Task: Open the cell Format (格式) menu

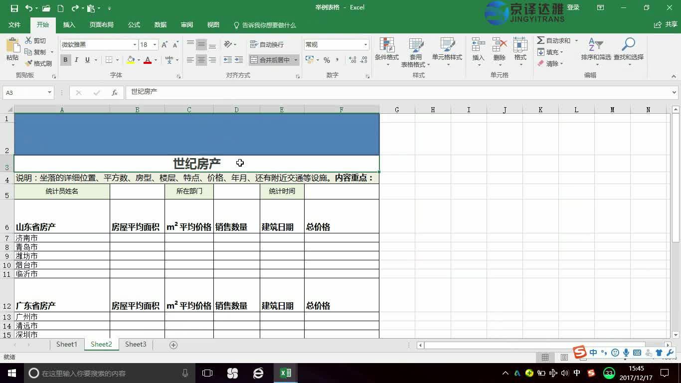Action: click(520, 52)
